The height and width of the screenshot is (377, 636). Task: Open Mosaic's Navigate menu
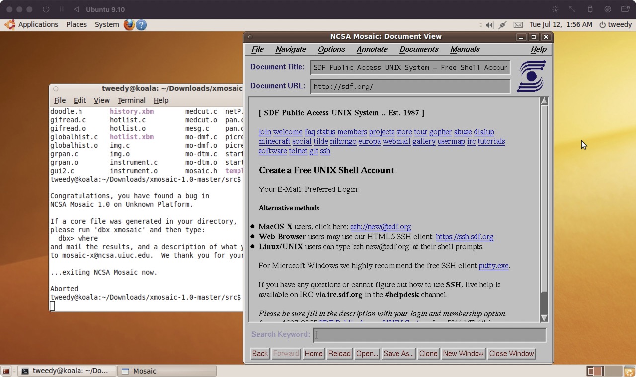(x=291, y=49)
